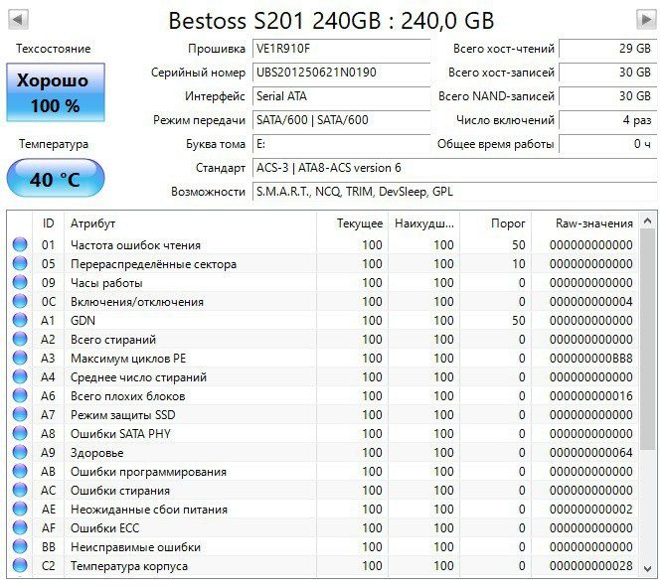Click the 40 °C temperature button

click(x=56, y=178)
